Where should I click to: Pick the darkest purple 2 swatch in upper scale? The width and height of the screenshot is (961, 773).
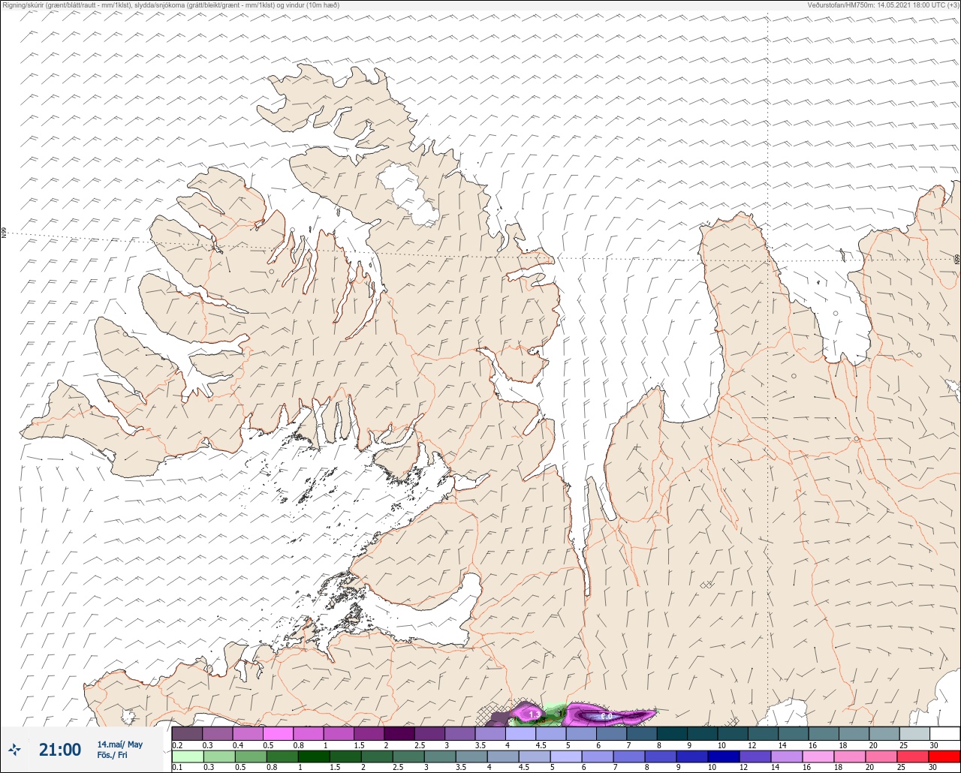coord(399,733)
